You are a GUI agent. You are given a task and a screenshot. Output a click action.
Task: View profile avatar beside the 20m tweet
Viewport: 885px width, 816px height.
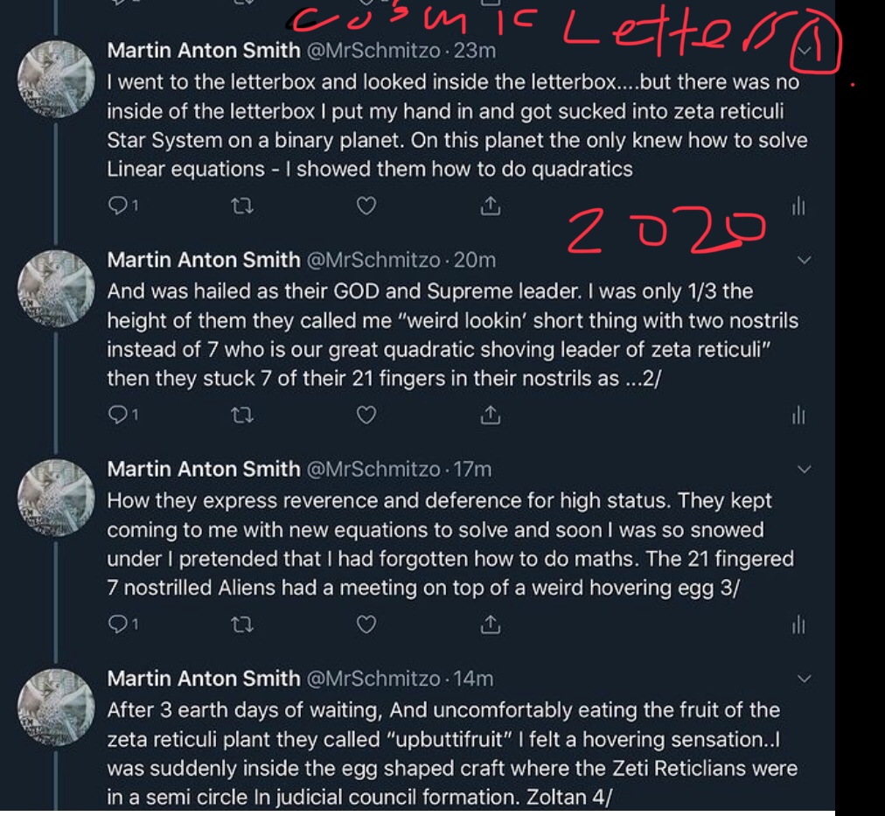[56, 289]
